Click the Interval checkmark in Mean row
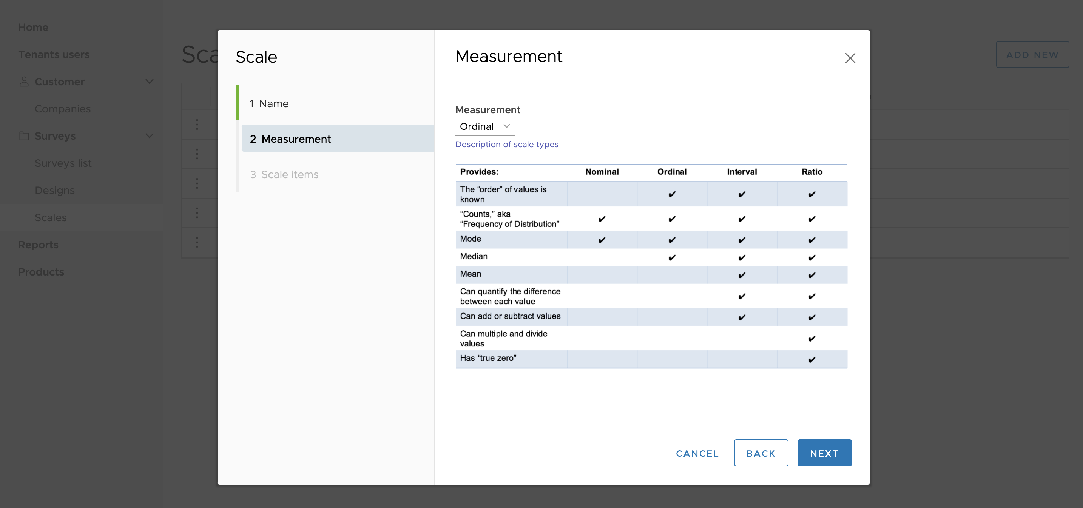1083x508 pixels. [742, 275]
